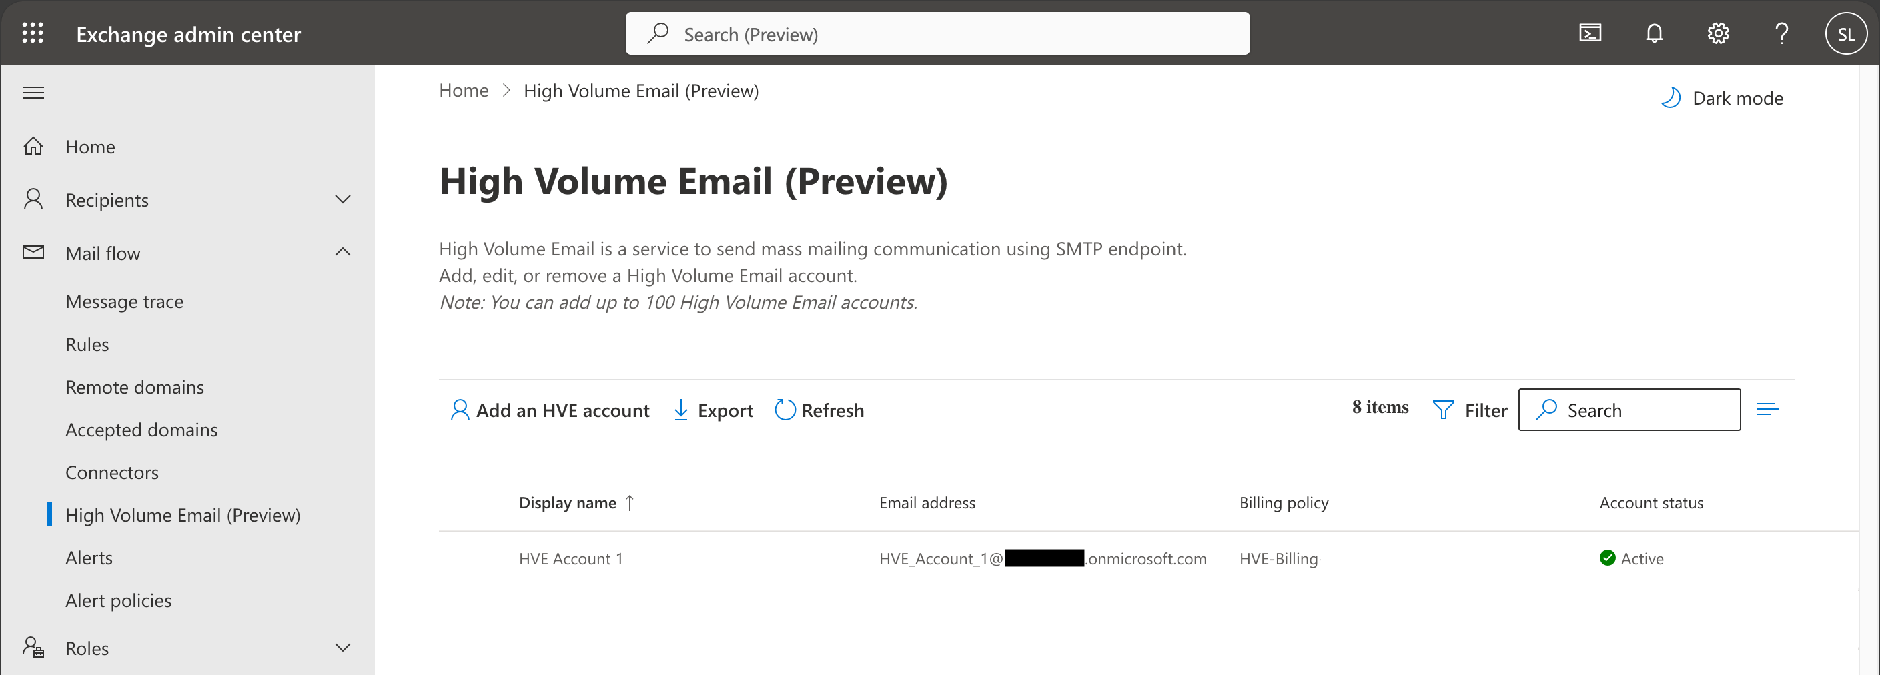Click the 8 items count

tap(1380, 407)
